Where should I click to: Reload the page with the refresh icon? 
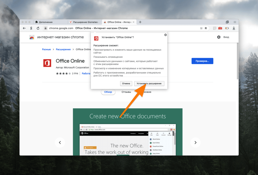tap(38, 28)
